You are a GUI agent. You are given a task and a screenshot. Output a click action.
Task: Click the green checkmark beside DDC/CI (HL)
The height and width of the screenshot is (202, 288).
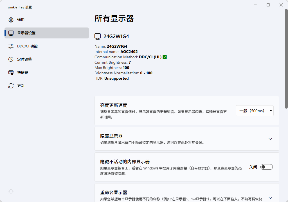click(x=164, y=57)
